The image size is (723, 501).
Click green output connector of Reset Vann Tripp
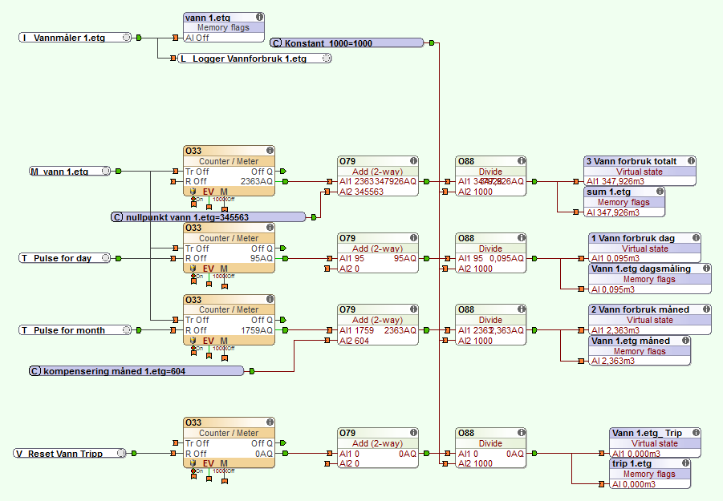click(137, 453)
